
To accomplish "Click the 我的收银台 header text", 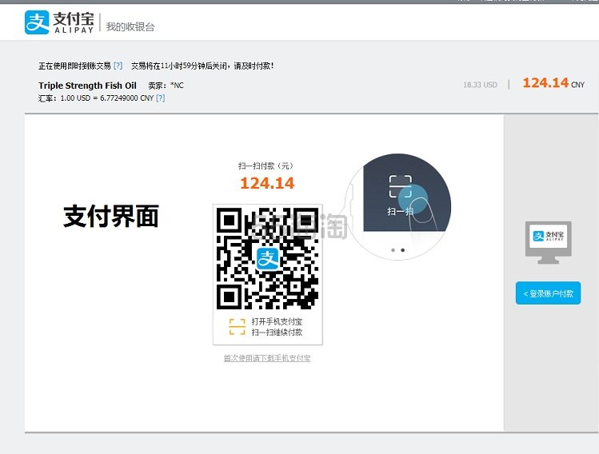I will (x=130, y=26).
